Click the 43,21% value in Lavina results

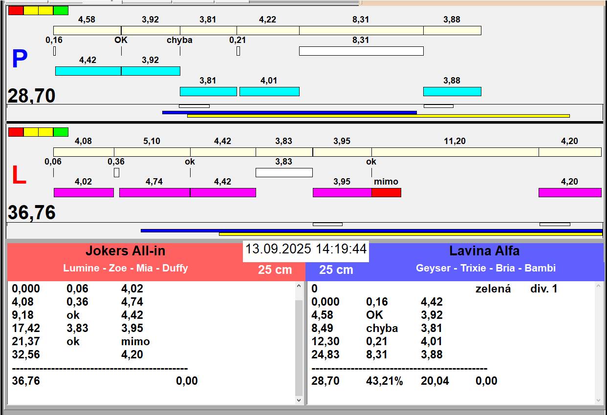pyautogui.click(x=385, y=381)
